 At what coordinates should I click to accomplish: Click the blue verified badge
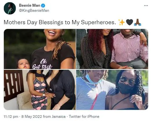pos(43,5)
